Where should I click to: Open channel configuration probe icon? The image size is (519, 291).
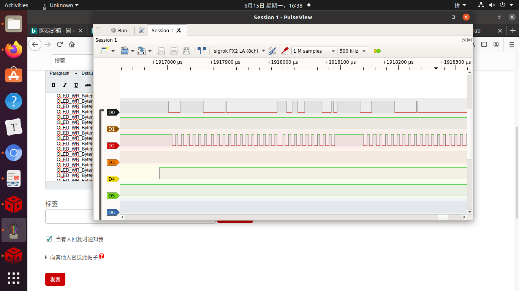click(285, 51)
